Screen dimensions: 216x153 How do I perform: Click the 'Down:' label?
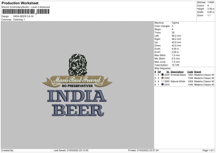coord(158,45)
